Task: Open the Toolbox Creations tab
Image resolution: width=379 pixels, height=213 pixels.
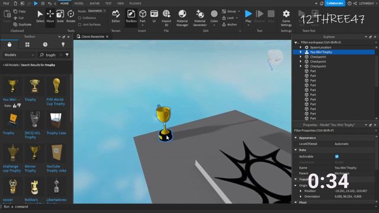Action: click(x=63, y=44)
